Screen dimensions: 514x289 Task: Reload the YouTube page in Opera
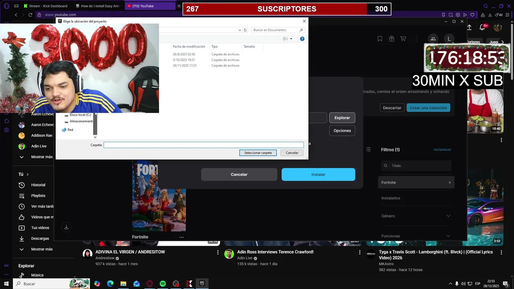[x=30, y=15]
